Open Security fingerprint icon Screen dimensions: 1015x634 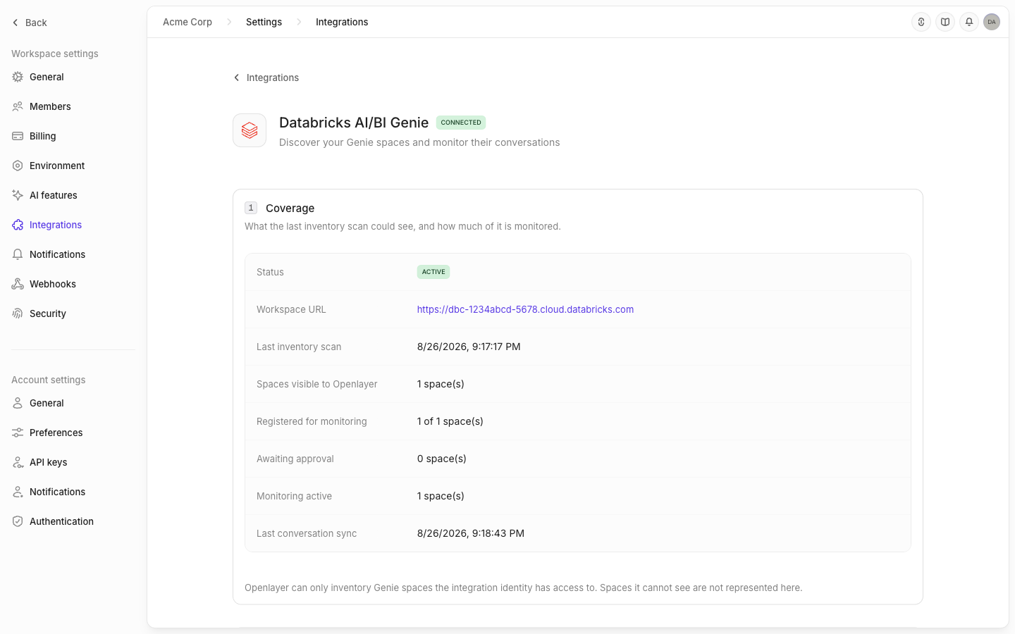click(x=18, y=313)
